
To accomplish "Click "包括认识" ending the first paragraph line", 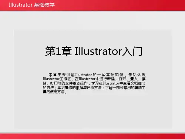I will tap(137, 75).
